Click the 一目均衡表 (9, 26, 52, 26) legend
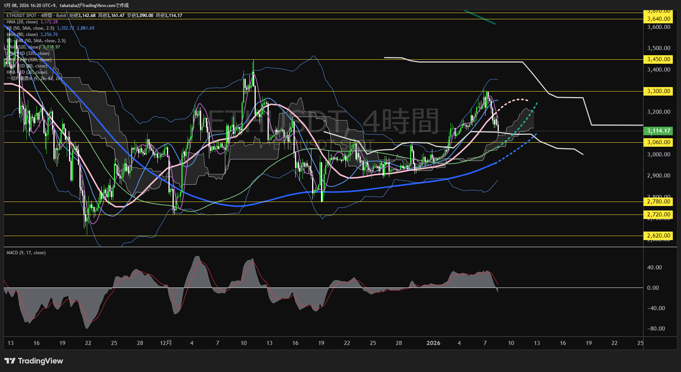 34,79
